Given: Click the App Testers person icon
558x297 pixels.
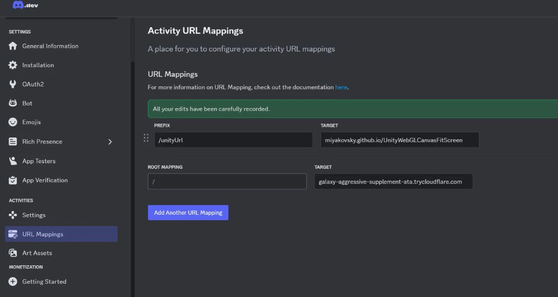Looking at the screenshot, I should 13,161.
